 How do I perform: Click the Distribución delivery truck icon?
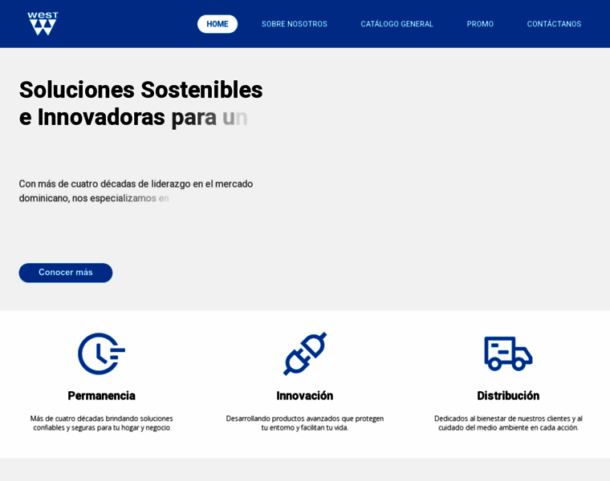coord(508,354)
